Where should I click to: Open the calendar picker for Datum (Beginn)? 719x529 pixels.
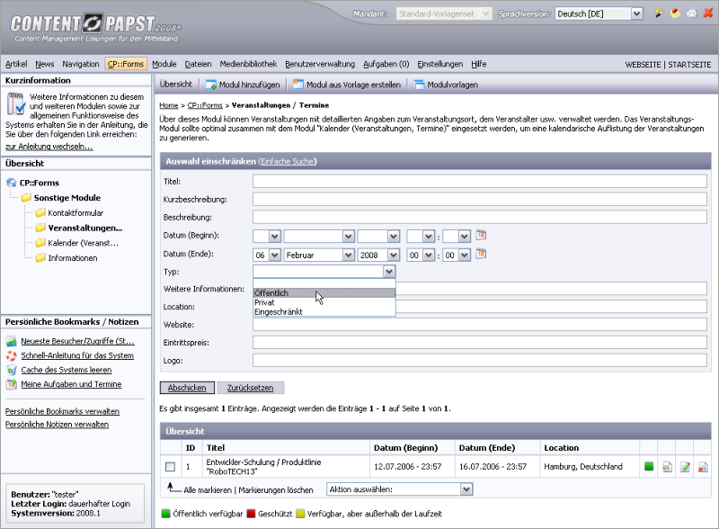[x=481, y=235]
